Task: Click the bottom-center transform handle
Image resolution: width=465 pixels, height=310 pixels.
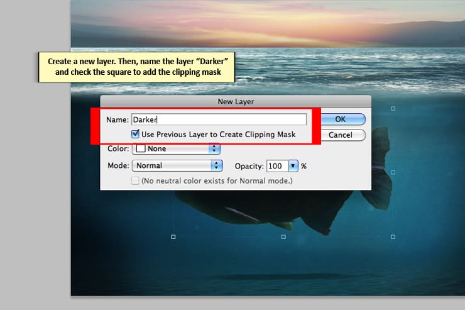Action: coord(283,236)
